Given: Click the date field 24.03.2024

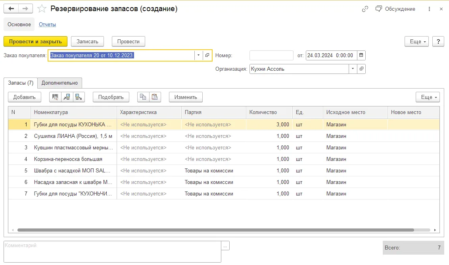Looking at the screenshot, I should 331,55.
